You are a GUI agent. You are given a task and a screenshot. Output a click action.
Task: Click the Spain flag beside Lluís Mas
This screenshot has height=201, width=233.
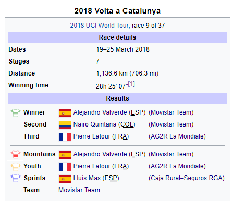(x=65, y=179)
